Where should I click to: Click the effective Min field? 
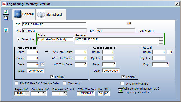pos(107,93)
